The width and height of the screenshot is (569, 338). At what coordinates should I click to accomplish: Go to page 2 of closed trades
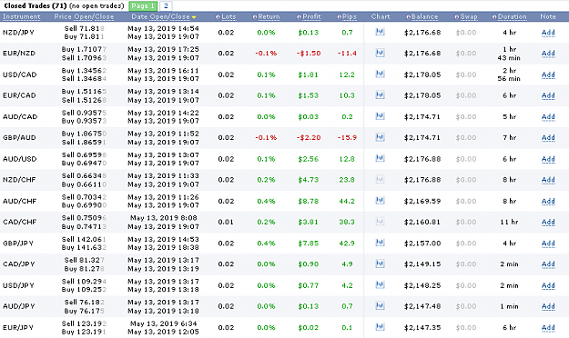166,5
